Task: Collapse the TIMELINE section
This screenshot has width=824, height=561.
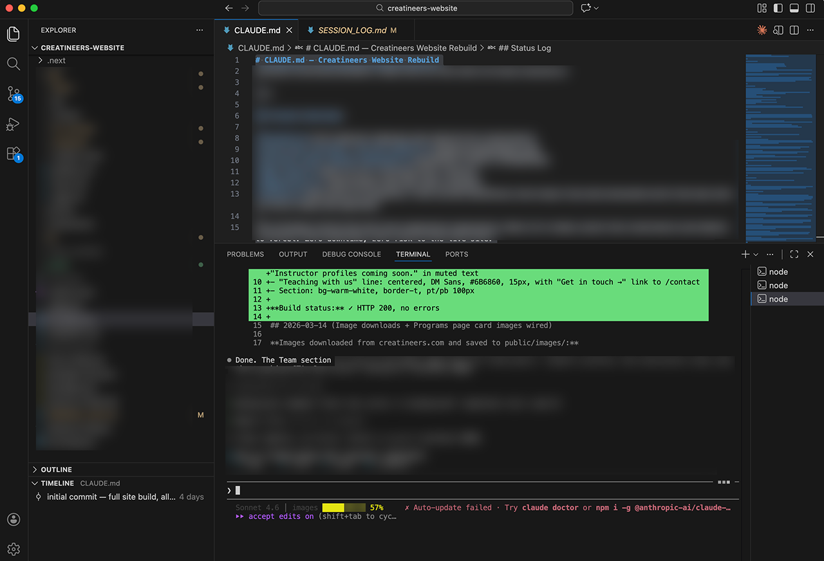Action: tap(57, 483)
